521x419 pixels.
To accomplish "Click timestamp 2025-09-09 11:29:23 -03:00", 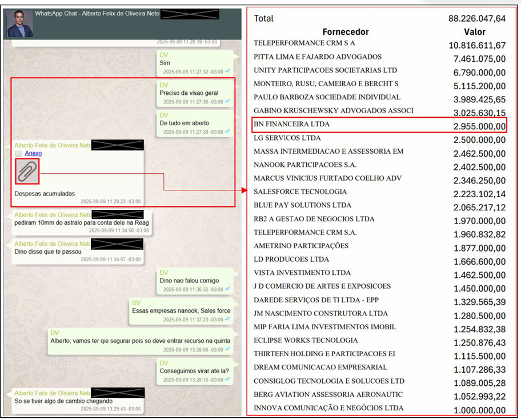I will point(111,202).
